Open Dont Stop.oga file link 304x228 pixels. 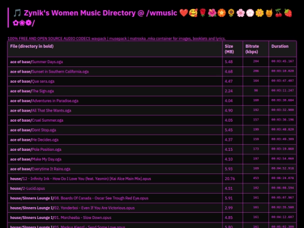point(44,130)
